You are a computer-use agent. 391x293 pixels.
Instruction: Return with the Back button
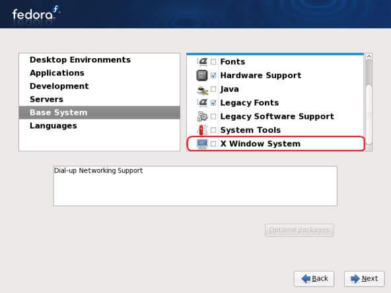[x=314, y=278]
